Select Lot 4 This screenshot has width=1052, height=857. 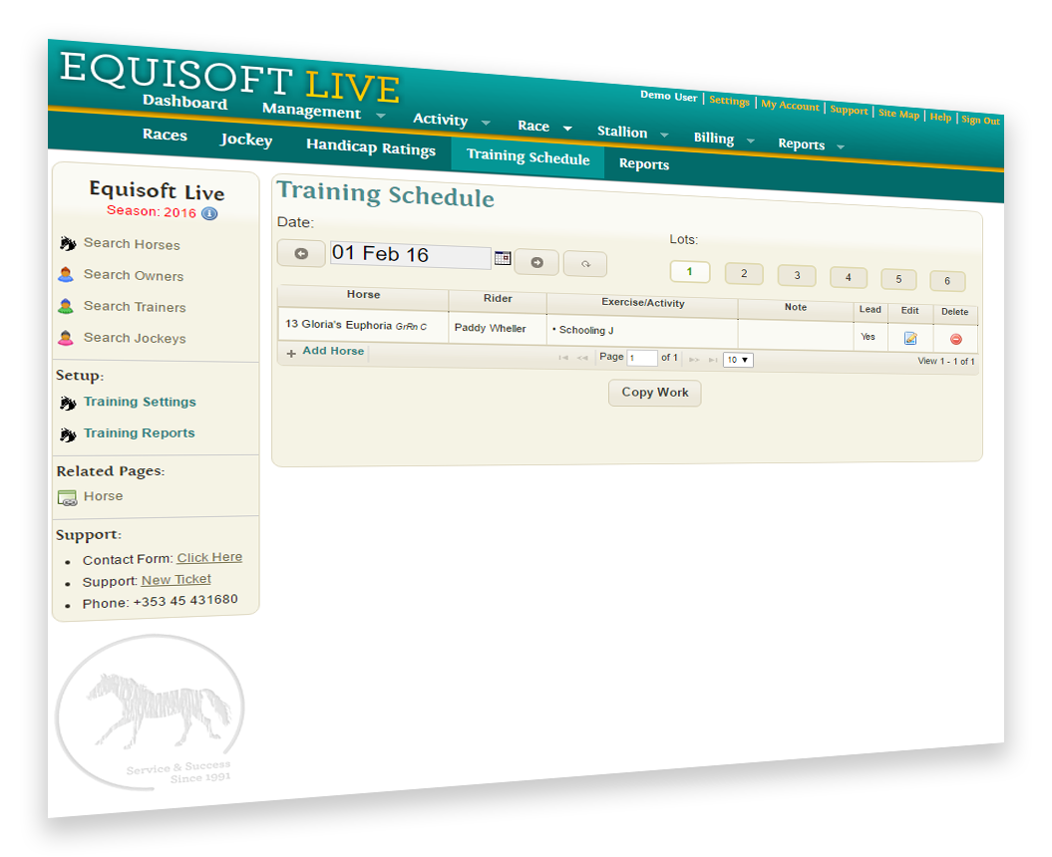click(x=848, y=278)
